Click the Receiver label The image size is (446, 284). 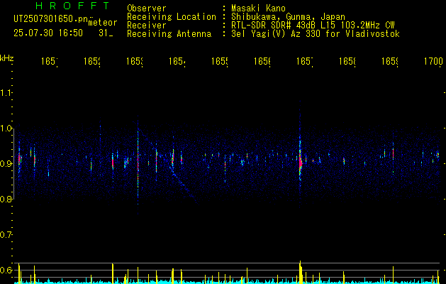147,26
